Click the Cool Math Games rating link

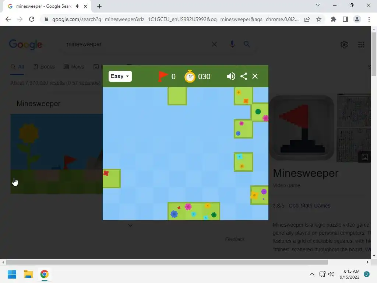[x=309, y=206]
